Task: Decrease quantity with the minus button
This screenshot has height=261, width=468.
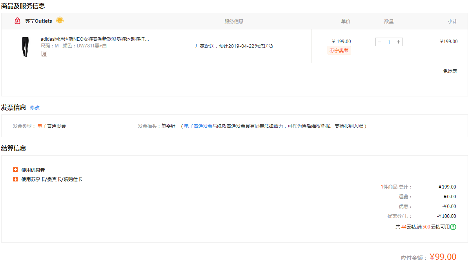Action: (x=380, y=42)
